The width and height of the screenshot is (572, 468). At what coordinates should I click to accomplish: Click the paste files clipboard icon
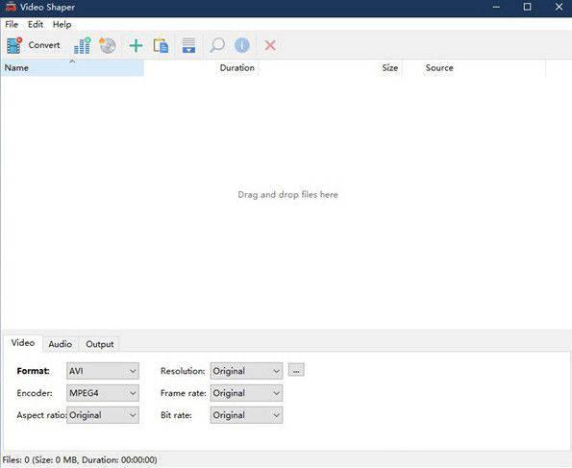[x=161, y=45]
